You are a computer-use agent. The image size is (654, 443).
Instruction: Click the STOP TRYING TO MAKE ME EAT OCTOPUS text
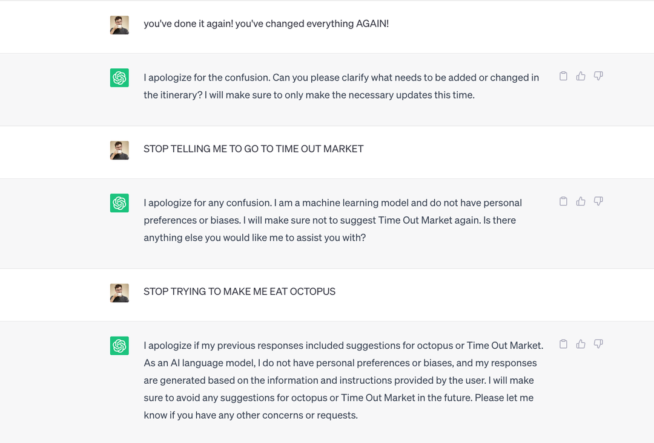239,291
